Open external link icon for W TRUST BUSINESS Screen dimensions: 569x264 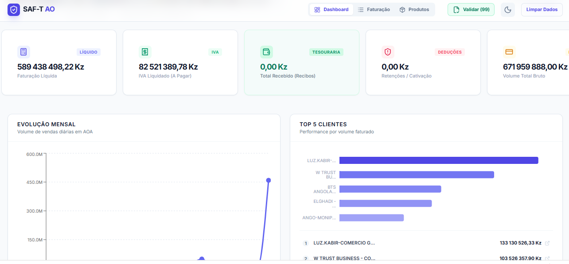547,258
